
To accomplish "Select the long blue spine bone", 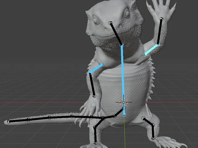I will 123,80.
